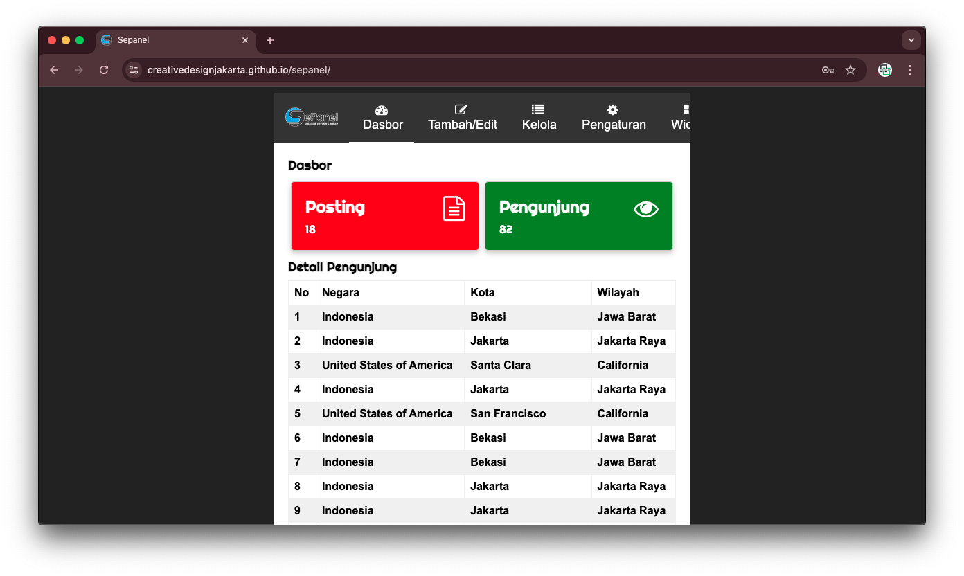Open a new browser tab
964x576 pixels.
coord(270,40)
